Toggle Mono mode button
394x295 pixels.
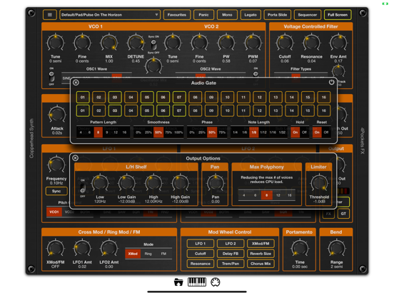[x=227, y=15]
